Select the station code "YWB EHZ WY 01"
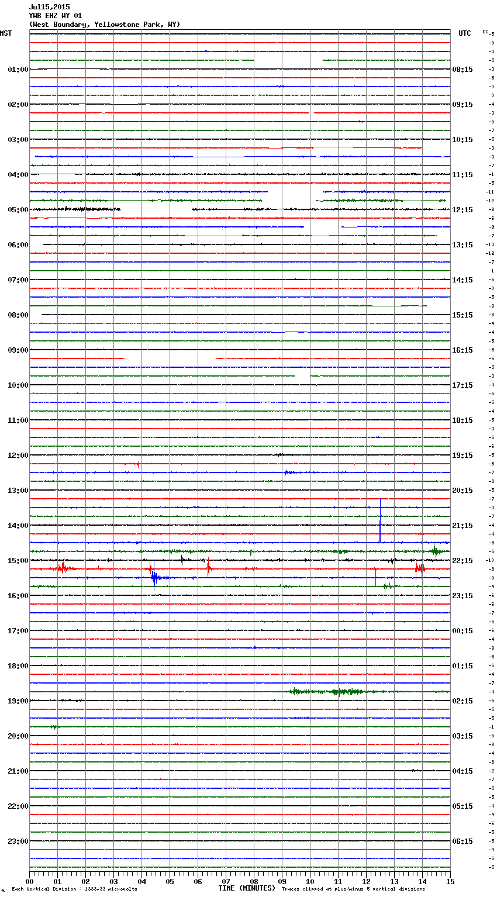The height and width of the screenshot is (897, 497). pos(56,16)
